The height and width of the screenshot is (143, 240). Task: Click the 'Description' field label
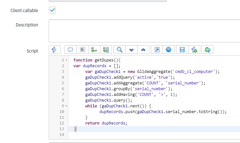pos(27,25)
